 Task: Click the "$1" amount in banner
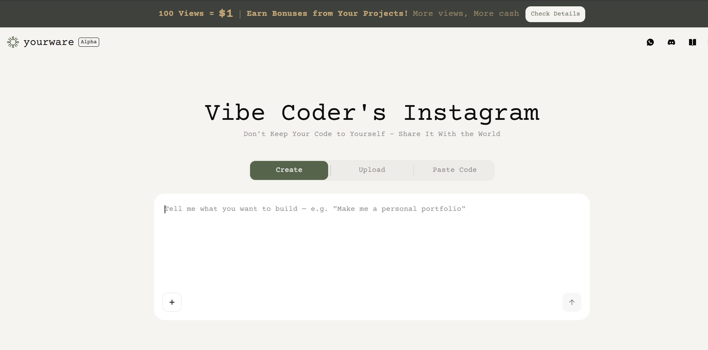[x=226, y=14]
